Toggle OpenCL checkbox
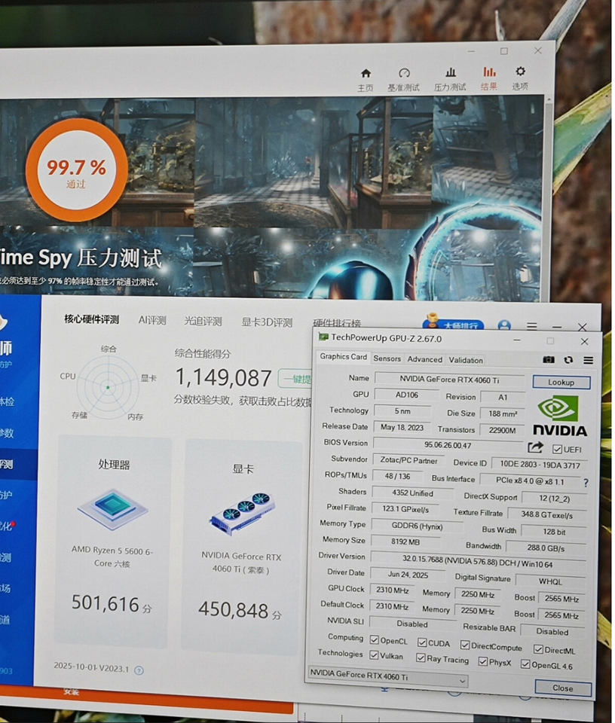The width and height of the screenshot is (615, 723). pyautogui.click(x=374, y=640)
